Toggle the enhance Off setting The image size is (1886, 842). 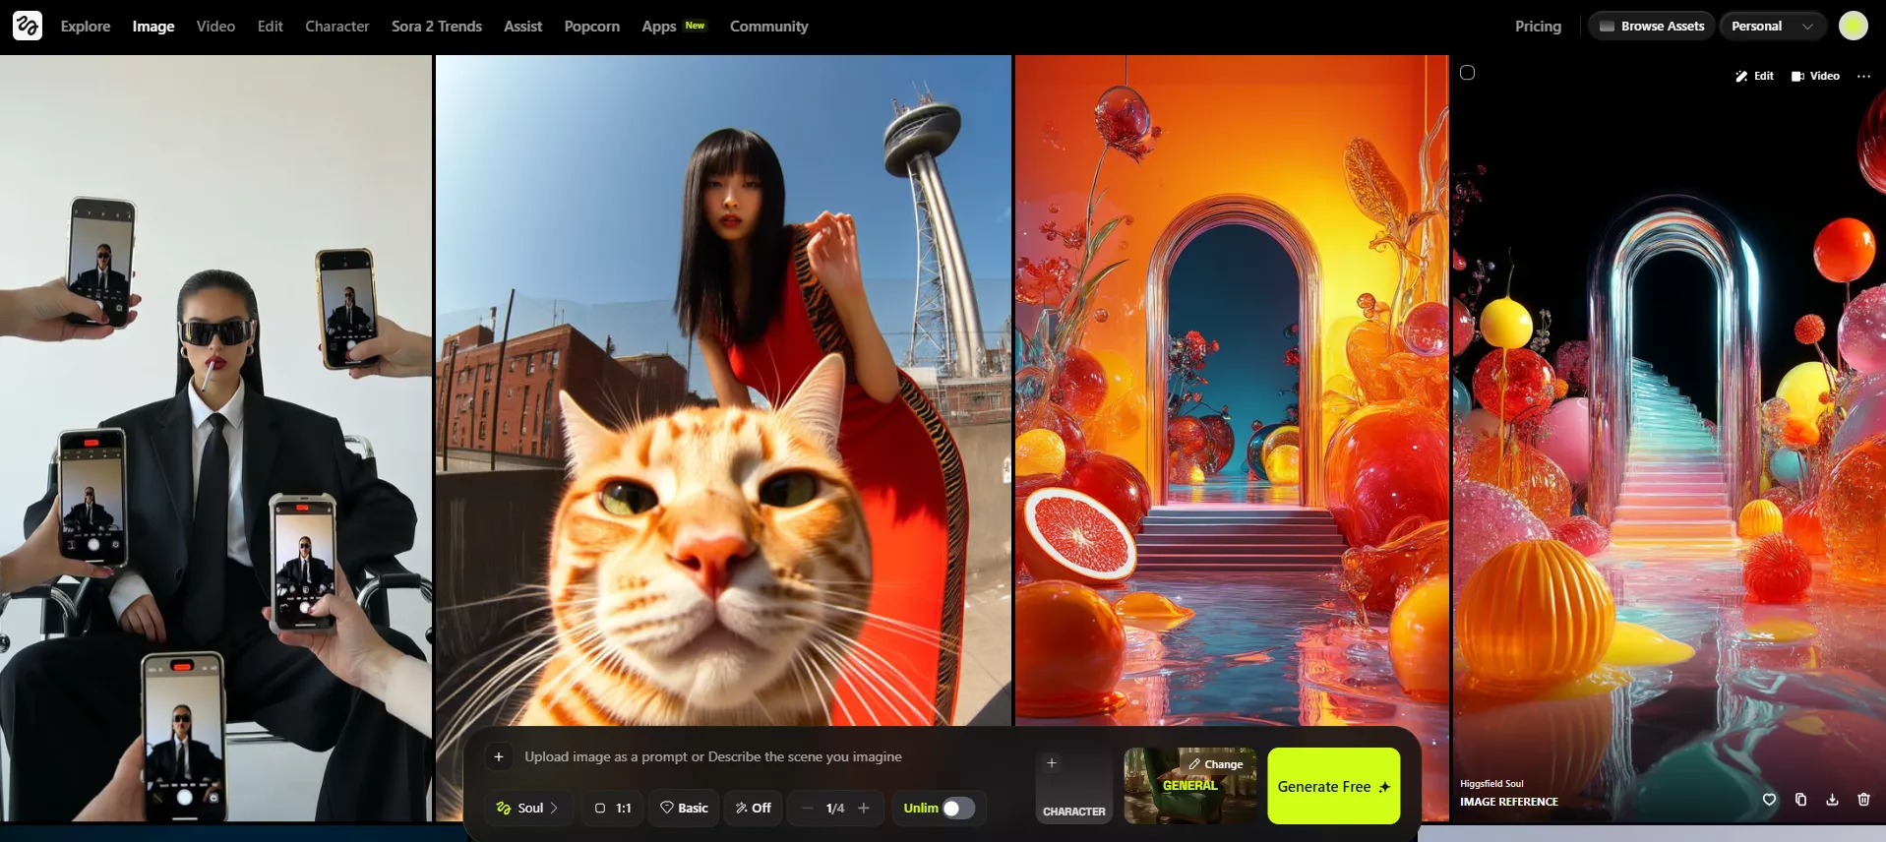click(x=753, y=808)
